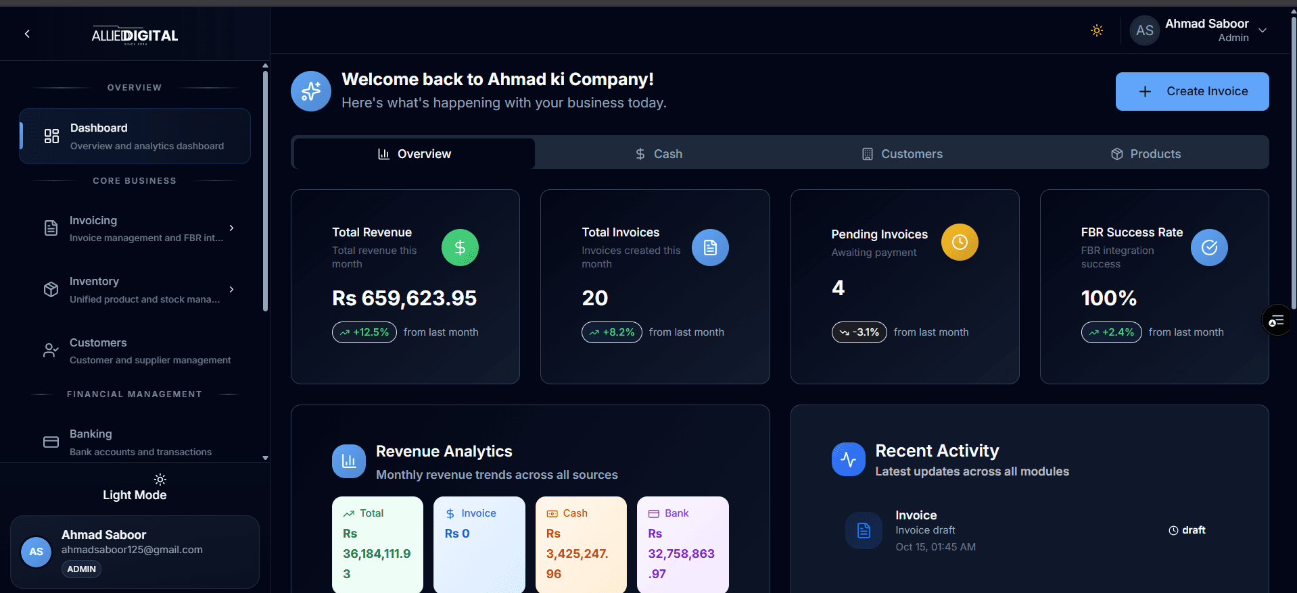Click the +12.5% revenue trend badge

point(364,332)
